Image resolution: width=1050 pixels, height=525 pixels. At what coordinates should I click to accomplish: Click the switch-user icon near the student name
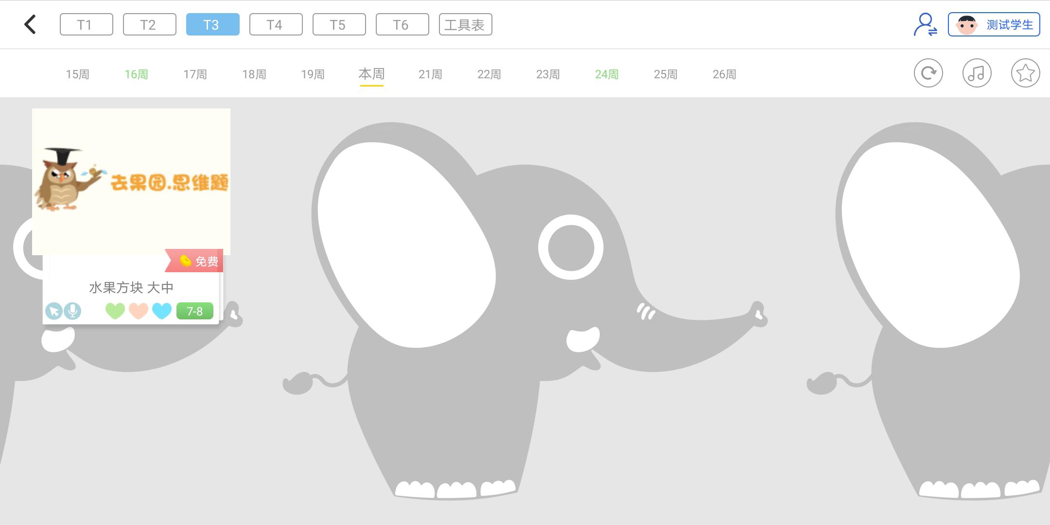(925, 24)
